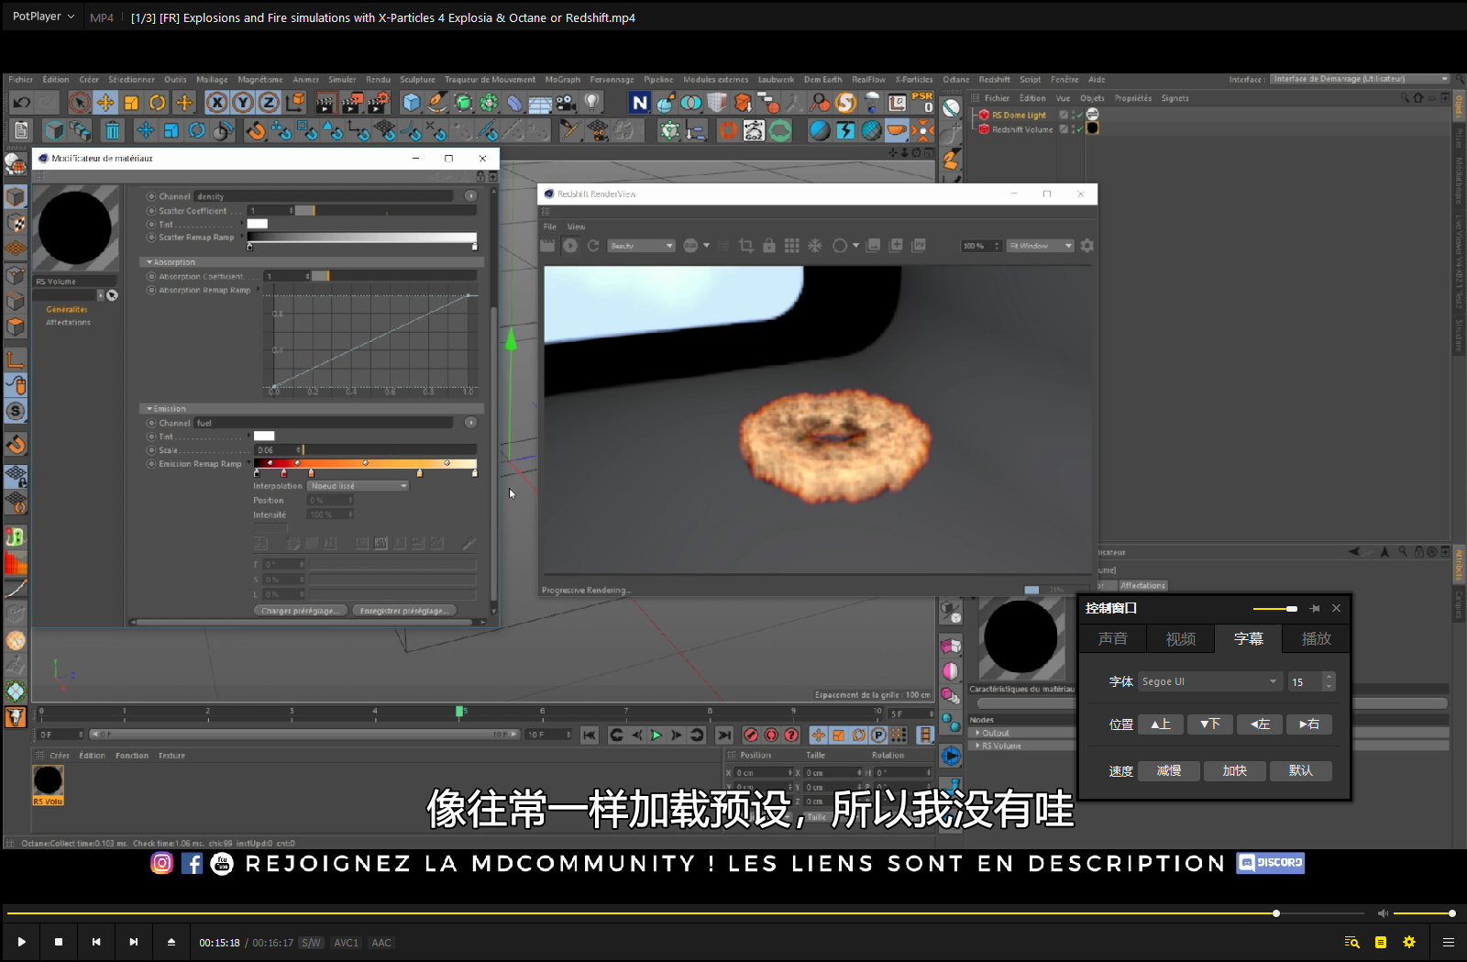1467x962 pixels.
Task: Click the yellow playlist panel icon
Action: coord(1381,942)
